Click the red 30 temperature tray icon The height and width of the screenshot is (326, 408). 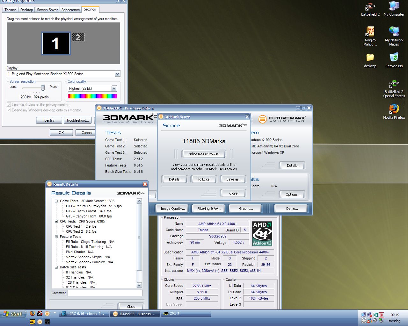tap(381, 315)
